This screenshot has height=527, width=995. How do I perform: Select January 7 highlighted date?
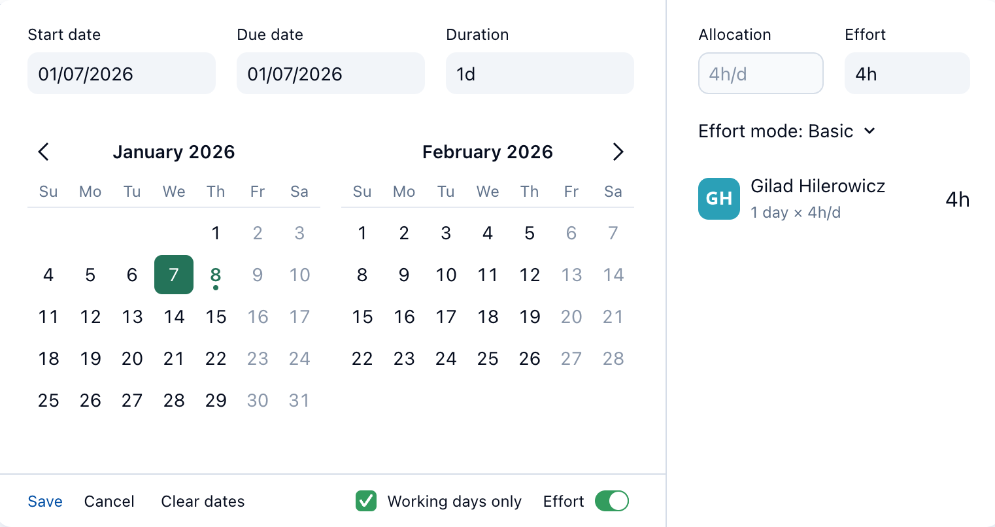coord(174,275)
